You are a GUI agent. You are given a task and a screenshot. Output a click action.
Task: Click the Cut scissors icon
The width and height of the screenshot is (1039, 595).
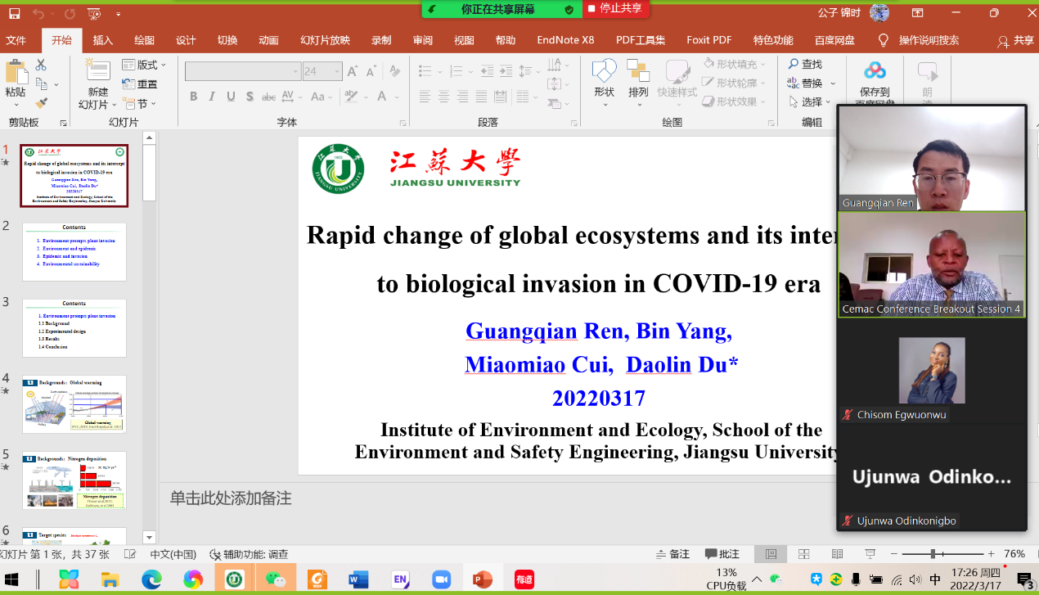(x=41, y=65)
